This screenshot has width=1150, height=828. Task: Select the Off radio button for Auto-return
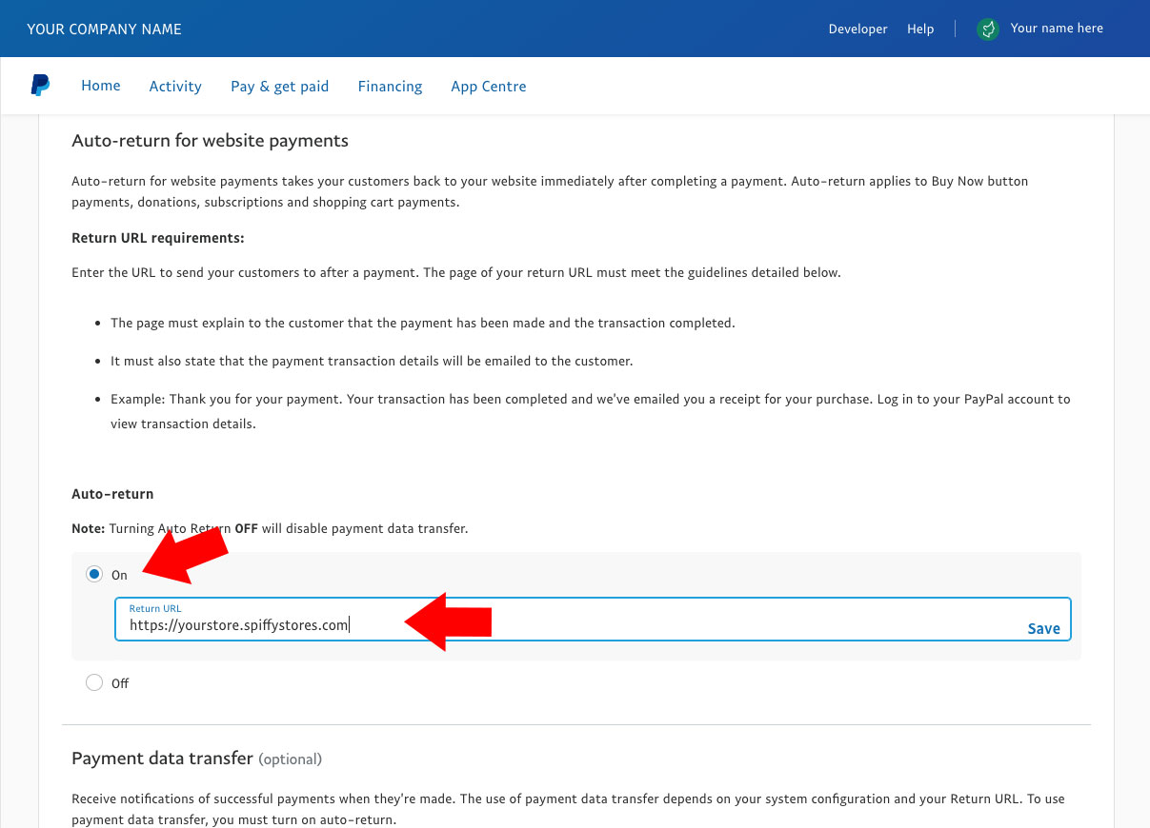click(x=93, y=682)
